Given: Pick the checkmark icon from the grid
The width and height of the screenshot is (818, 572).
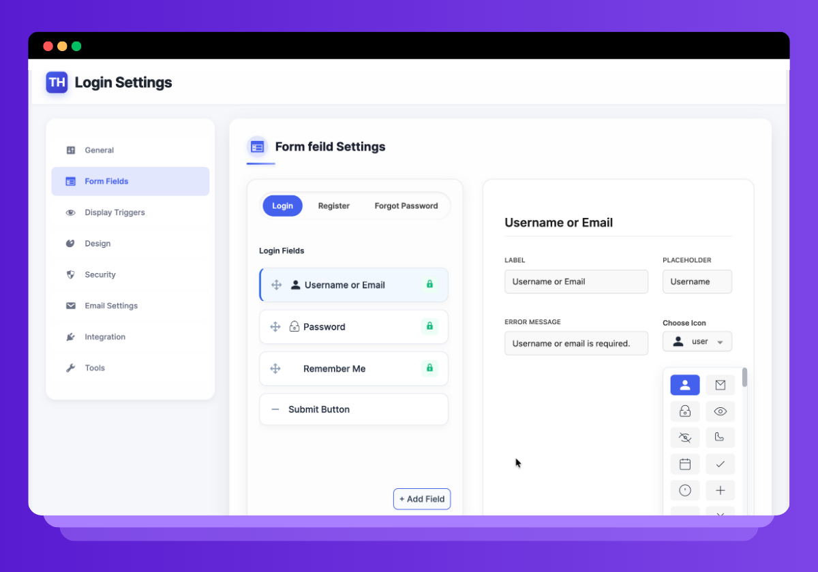Looking at the screenshot, I should (721, 464).
